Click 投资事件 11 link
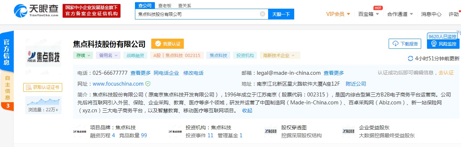 pos(199,135)
